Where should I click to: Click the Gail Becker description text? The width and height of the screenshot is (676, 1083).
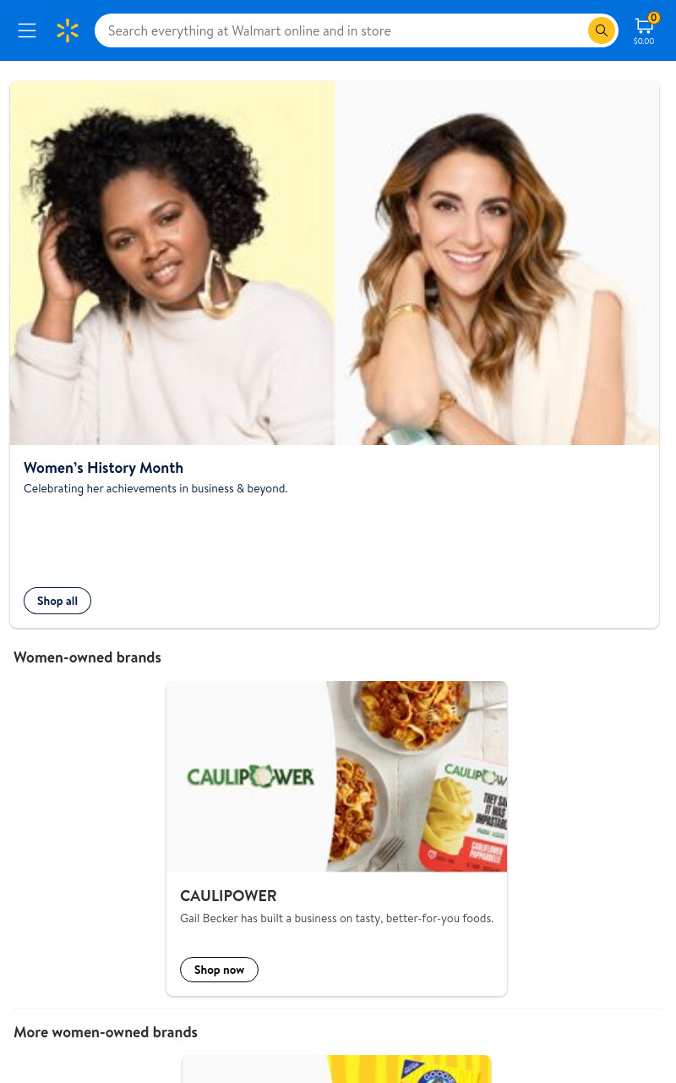336,918
